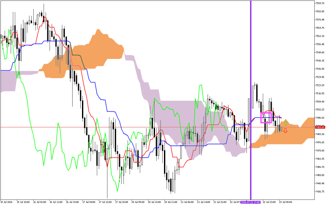Click the 15 Jul 18:00 time label
This screenshot has height=205, width=328.
[x=23, y=202]
